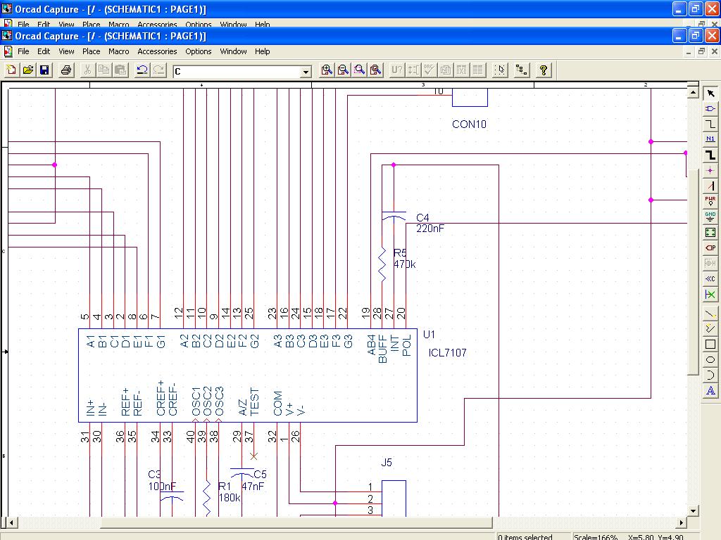
Task: Click the horizontal scrollbar thumb
Action: (x=296, y=523)
